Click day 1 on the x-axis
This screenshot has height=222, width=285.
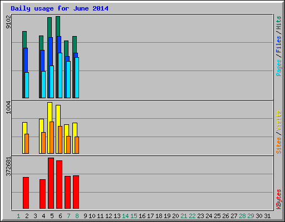tap(18, 216)
